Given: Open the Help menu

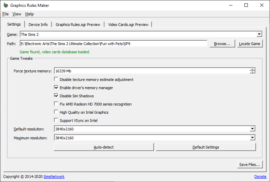Looking at the screenshot, I should click(29, 14).
